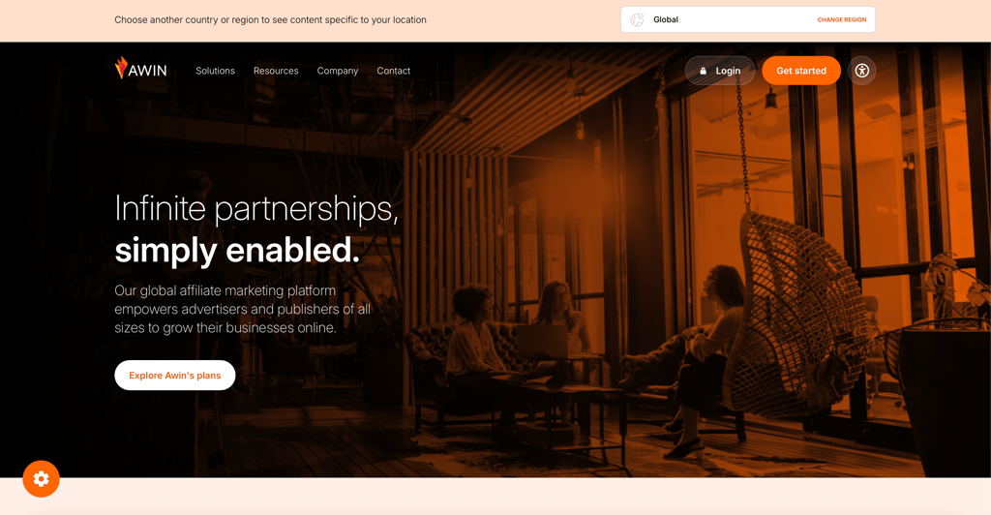Click Explore Awin's plans button
991x515 pixels.
tap(175, 376)
